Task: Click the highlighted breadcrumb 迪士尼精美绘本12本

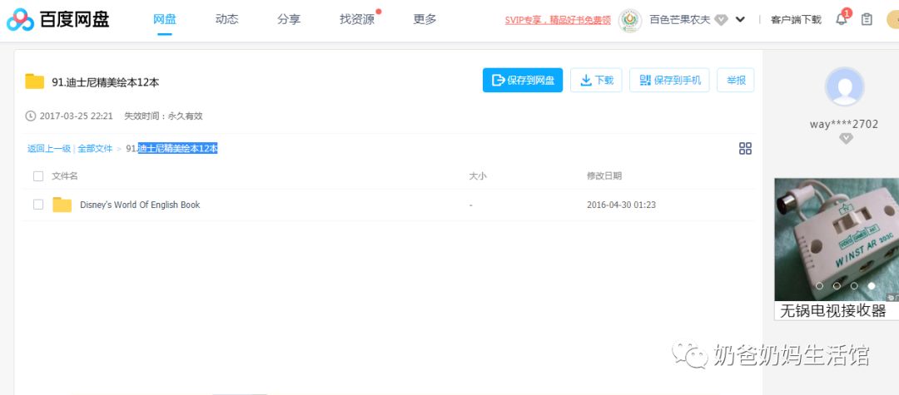Action: pyautogui.click(x=178, y=149)
